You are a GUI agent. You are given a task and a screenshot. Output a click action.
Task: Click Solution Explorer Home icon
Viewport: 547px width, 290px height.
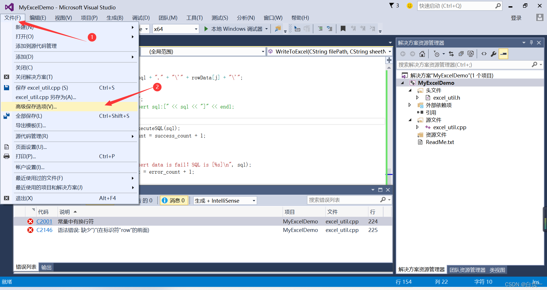coord(422,54)
